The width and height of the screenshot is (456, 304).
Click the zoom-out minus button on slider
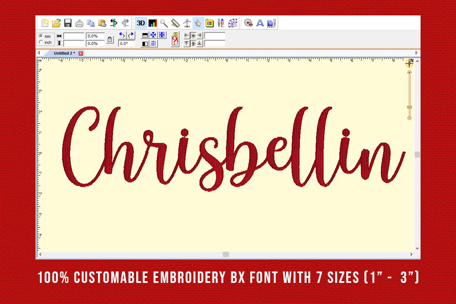pyautogui.click(x=409, y=118)
